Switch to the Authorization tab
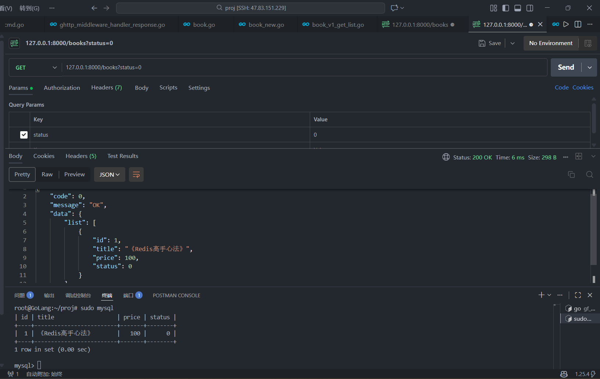 tap(62, 88)
